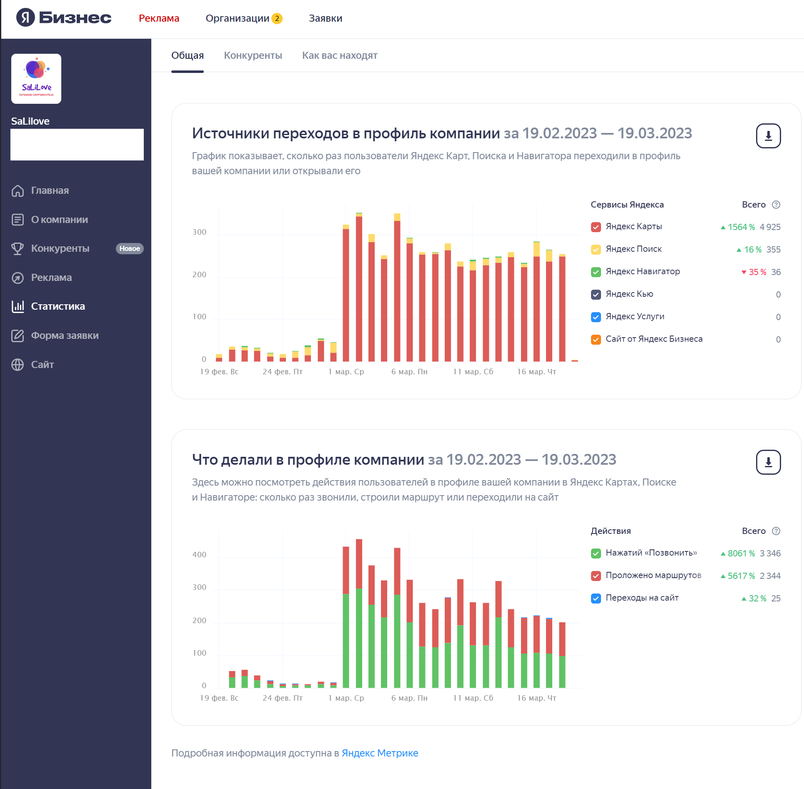
Task: Click help icon next to Всего in Сервисы Яндекса
Action: coord(776,205)
